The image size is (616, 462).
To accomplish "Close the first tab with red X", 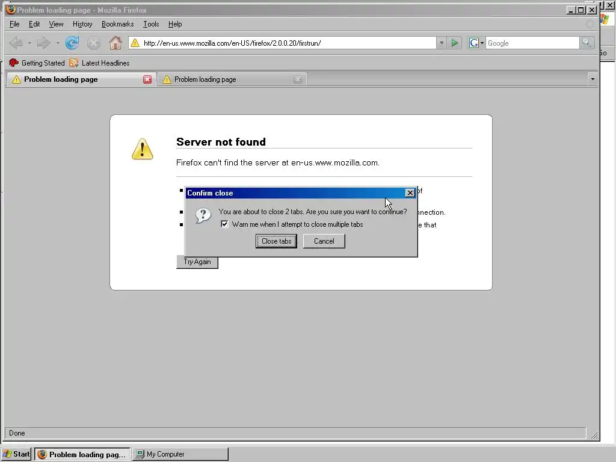I will click(x=147, y=79).
